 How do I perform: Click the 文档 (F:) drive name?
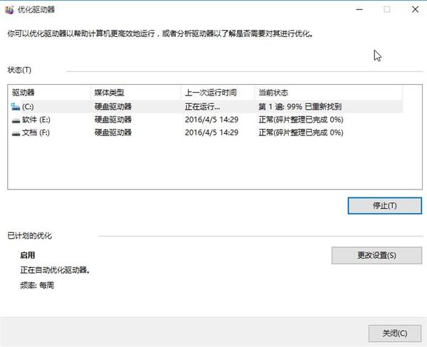pos(36,133)
